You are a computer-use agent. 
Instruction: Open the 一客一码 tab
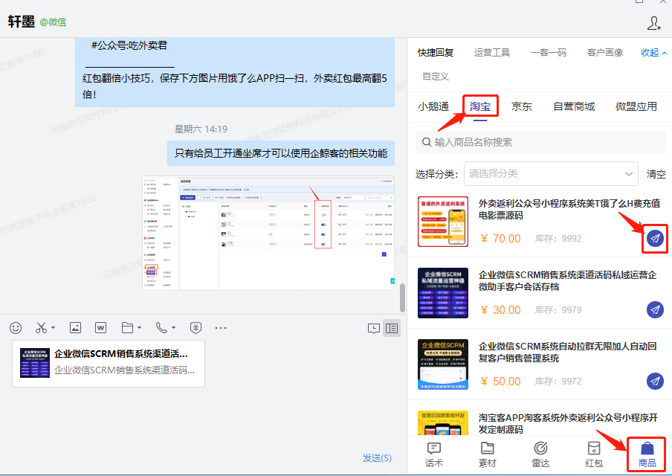point(549,52)
